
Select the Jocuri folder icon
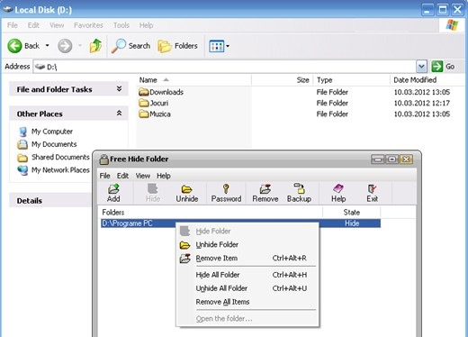(144, 103)
